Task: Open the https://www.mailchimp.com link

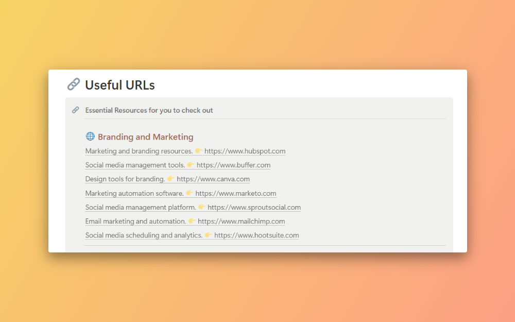Action: pyautogui.click(x=241, y=222)
